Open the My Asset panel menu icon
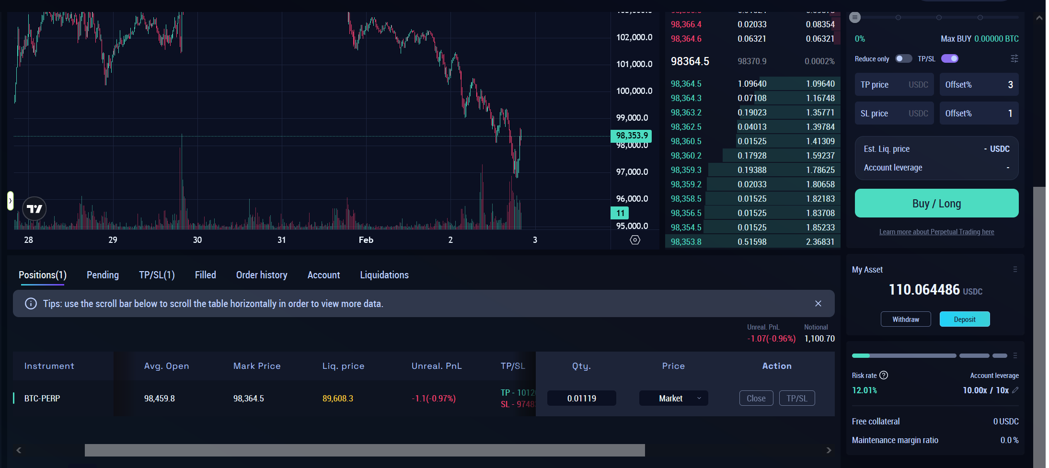 tap(1014, 270)
